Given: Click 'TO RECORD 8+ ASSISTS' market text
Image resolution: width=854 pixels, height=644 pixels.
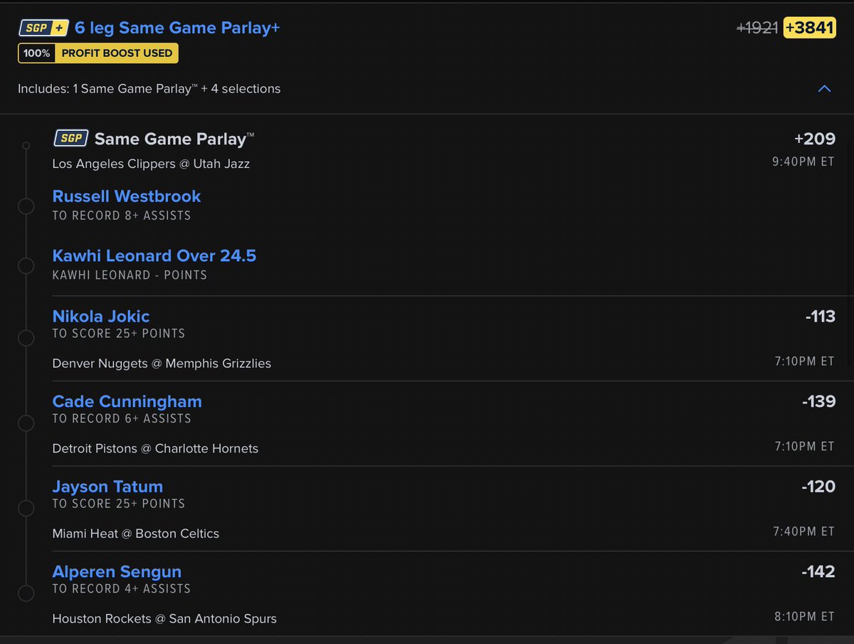Looking at the screenshot, I should 122,215.
